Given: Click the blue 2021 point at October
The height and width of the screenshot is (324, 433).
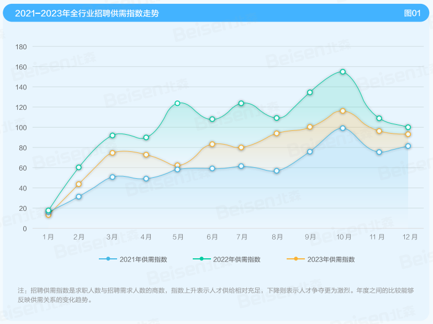Looking at the screenshot, I should 343,128.
